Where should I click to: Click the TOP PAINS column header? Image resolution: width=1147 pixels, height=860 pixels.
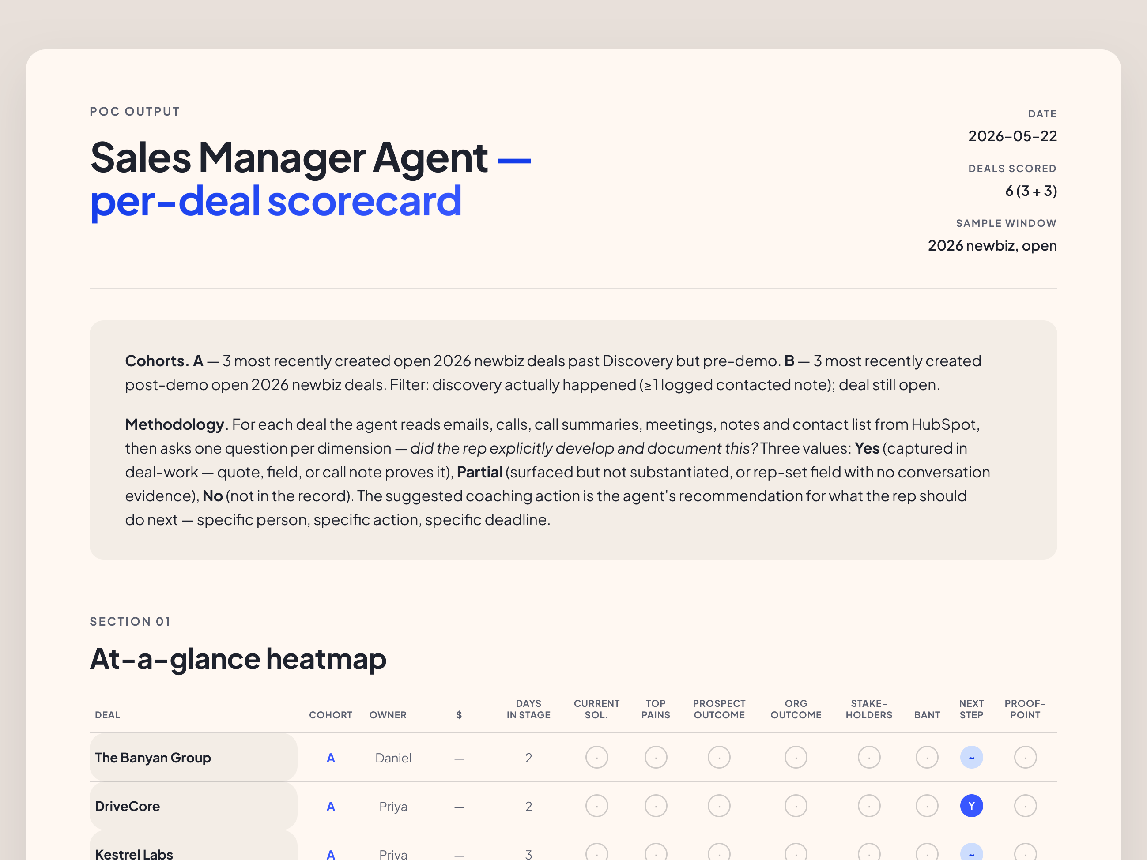coord(656,709)
